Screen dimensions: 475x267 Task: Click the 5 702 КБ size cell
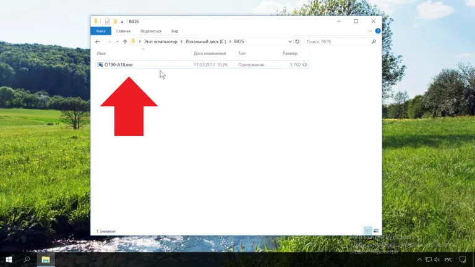pyautogui.click(x=298, y=65)
